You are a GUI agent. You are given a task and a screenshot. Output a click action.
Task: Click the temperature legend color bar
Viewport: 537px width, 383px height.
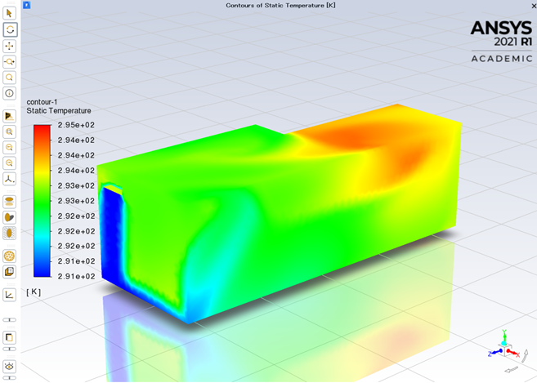click(x=43, y=201)
